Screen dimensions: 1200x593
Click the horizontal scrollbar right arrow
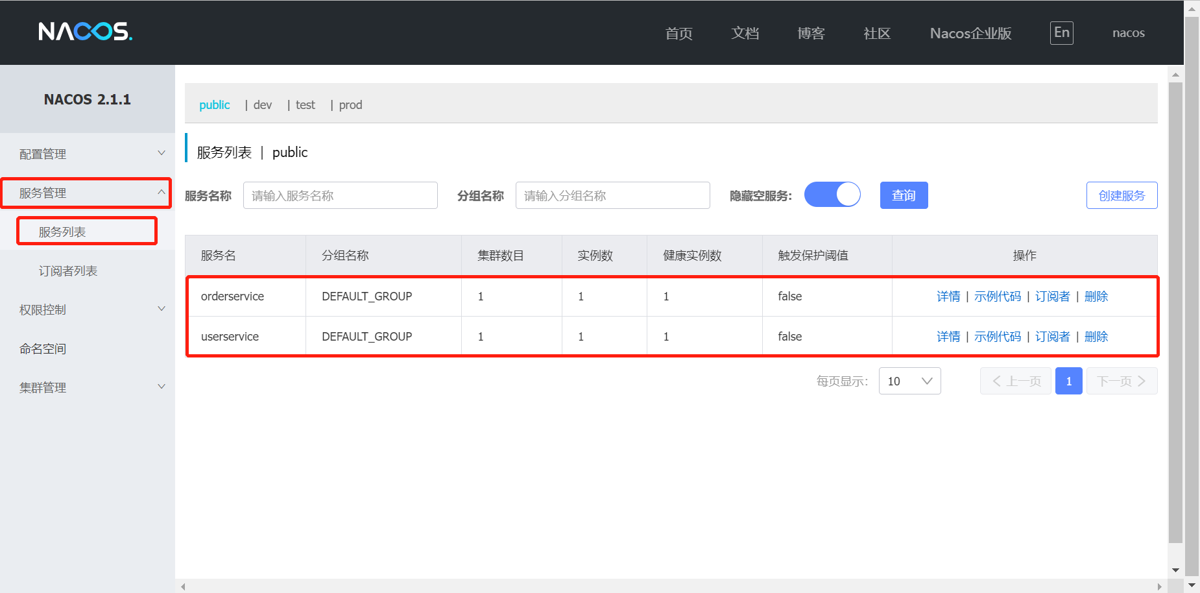click(x=1160, y=587)
